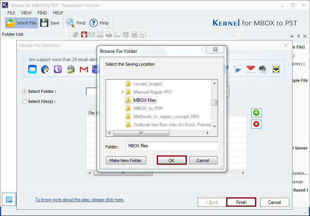The width and height of the screenshot is (310, 216).
Task: Open the HELP menu
Action: tap(58, 13)
